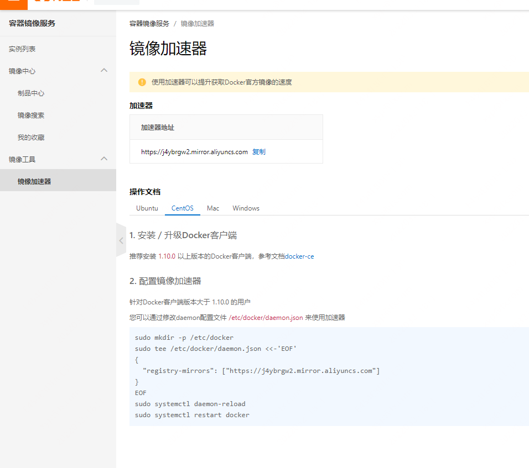Switch to the Mac tab

pos(213,208)
